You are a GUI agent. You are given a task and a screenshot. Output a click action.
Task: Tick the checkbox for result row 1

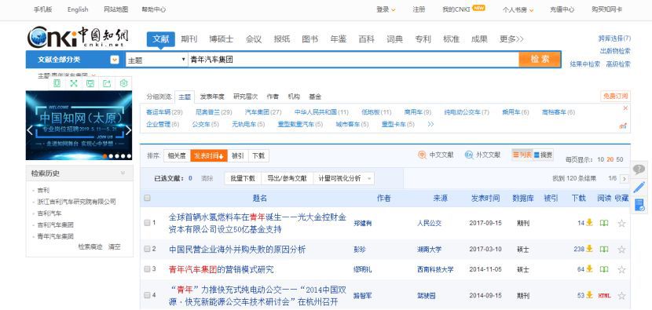[147, 223]
